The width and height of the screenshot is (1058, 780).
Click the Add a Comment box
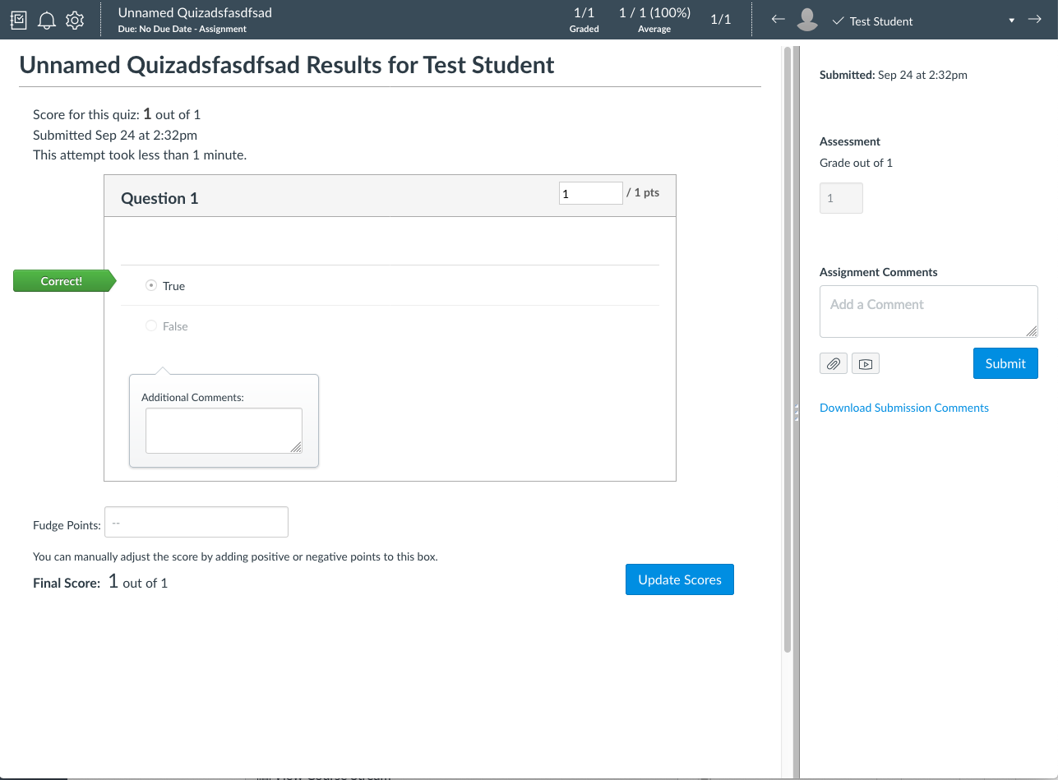928,312
